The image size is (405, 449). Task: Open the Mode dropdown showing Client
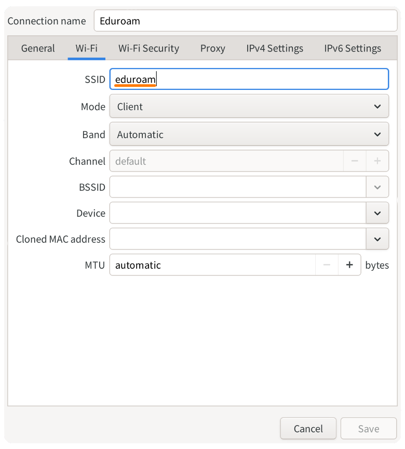click(249, 106)
